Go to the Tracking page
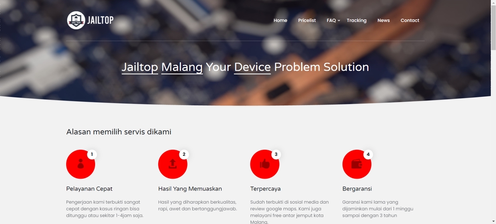 coord(357,20)
